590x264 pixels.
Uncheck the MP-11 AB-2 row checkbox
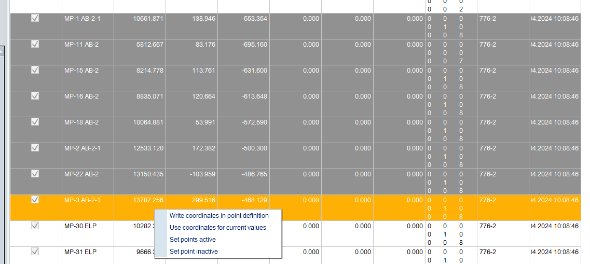click(35, 44)
